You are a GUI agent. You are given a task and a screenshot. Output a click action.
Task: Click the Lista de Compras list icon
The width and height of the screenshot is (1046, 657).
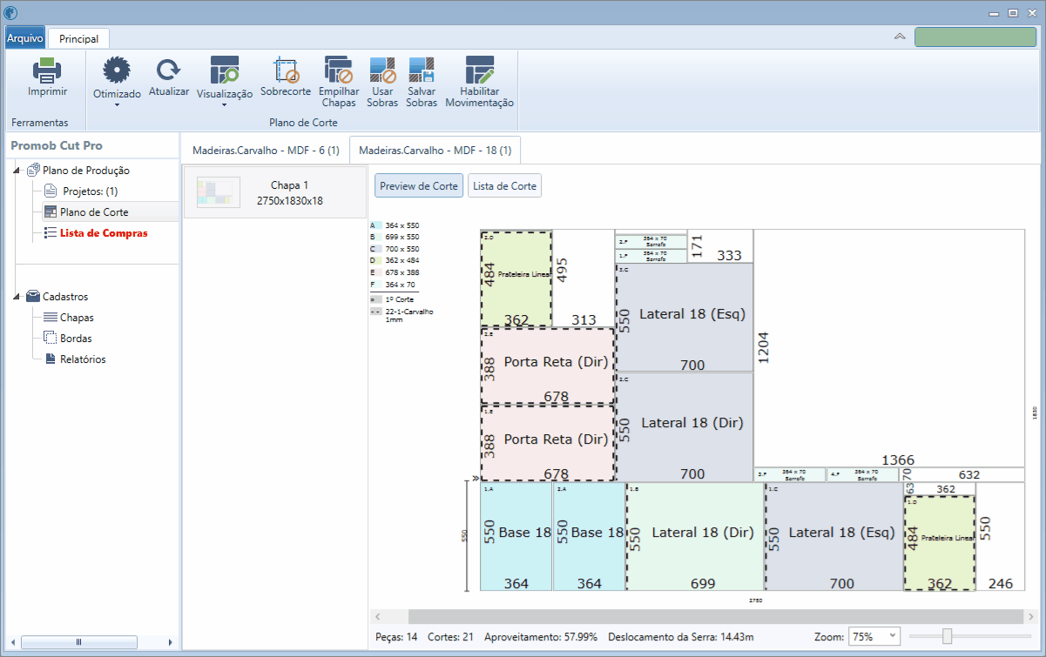[51, 233]
